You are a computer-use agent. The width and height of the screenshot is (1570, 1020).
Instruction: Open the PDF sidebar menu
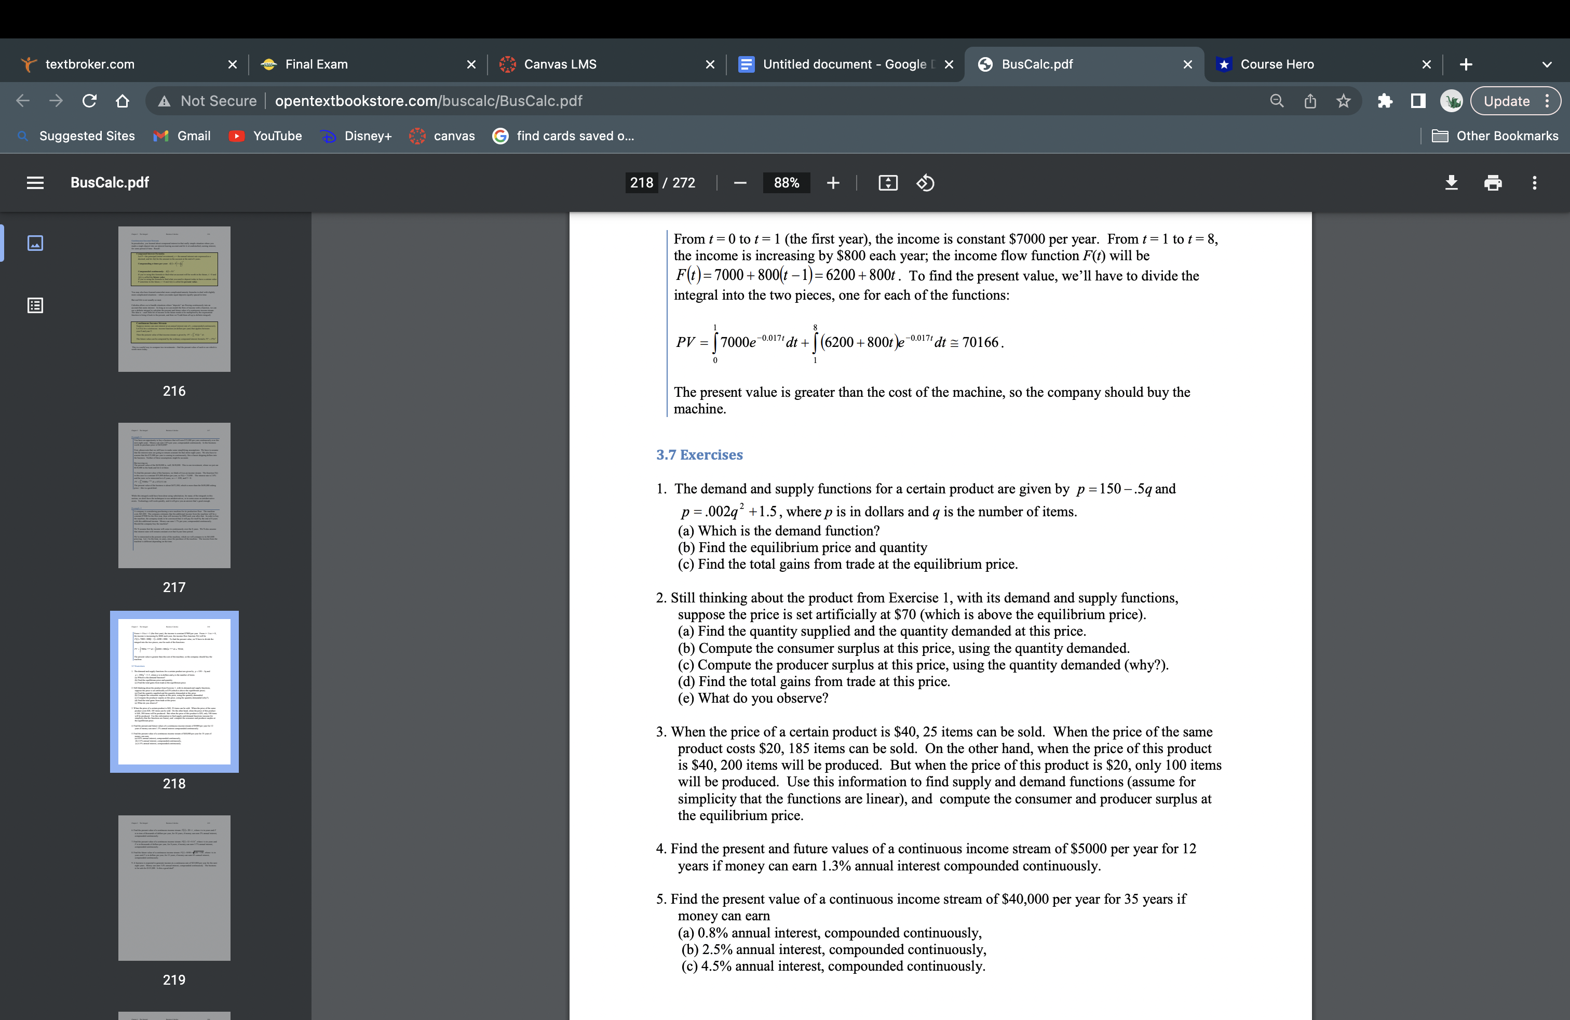[x=35, y=183]
